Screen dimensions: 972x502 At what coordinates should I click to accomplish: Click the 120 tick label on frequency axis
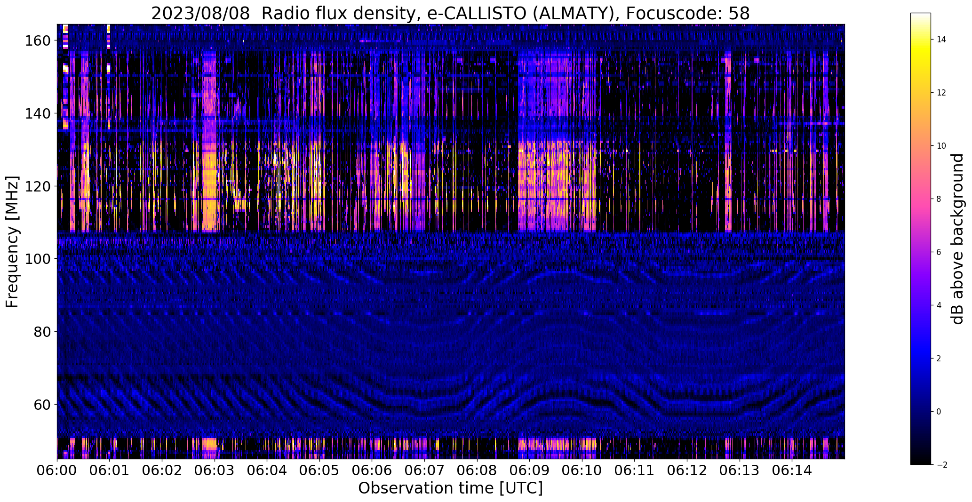tap(37, 186)
